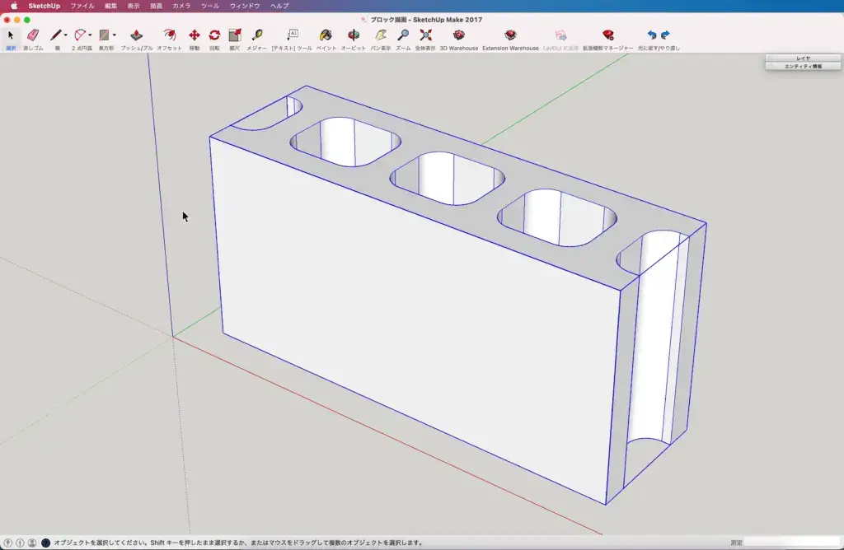Activate the Push/Pull (プッシュ/プル) tool
The height and width of the screenshot is (550, 844).
[137, 35]
